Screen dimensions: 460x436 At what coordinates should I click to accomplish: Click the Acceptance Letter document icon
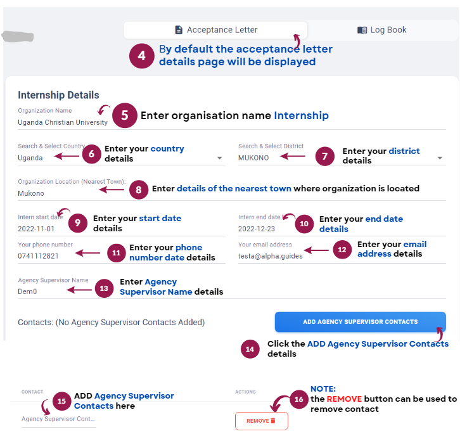pos(179,30)
